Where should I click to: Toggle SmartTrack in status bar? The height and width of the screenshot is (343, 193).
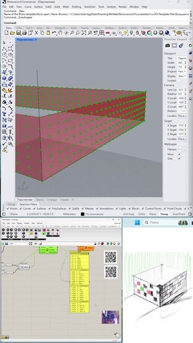tap(179, 214)
